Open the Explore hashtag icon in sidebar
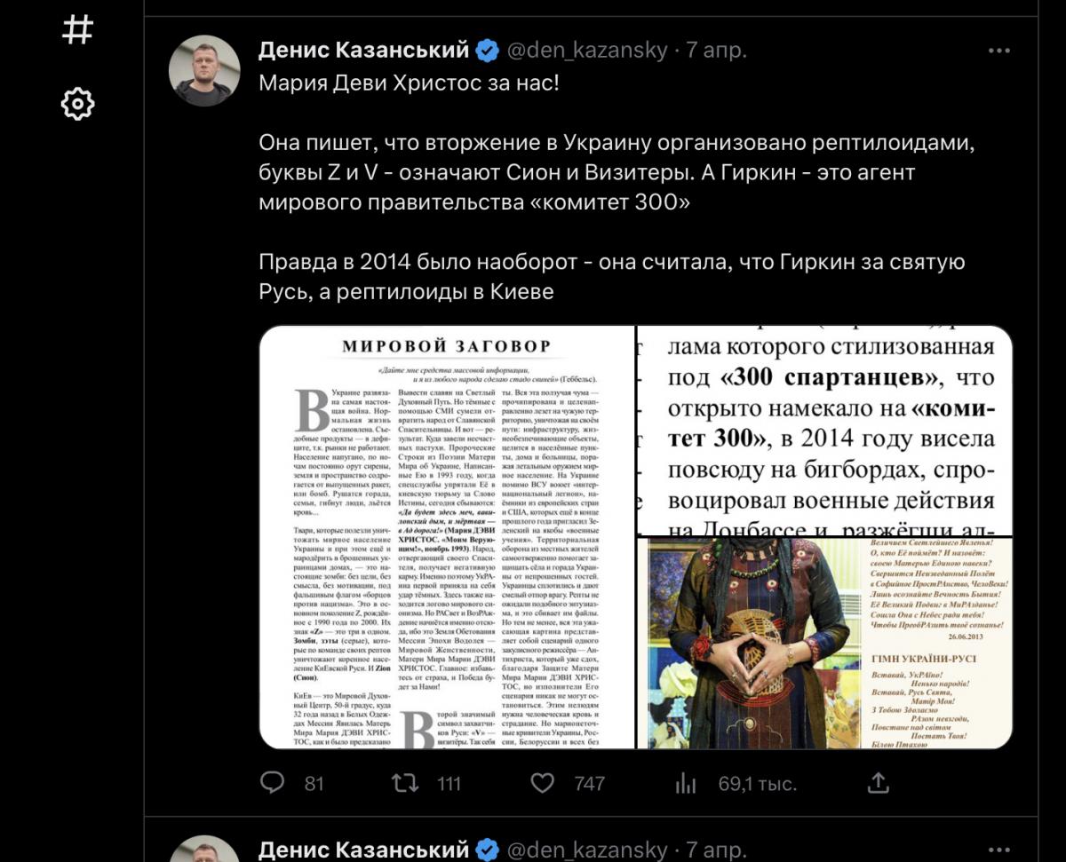The image size is (1066, 862). click(x=77, y=30)
